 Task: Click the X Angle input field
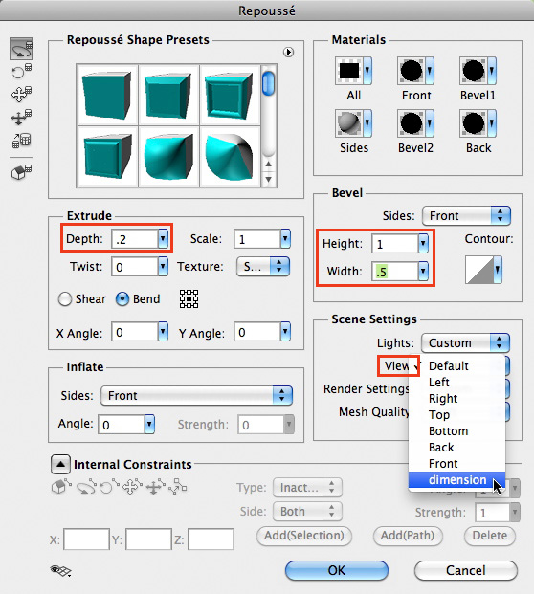tap(135, 332)
